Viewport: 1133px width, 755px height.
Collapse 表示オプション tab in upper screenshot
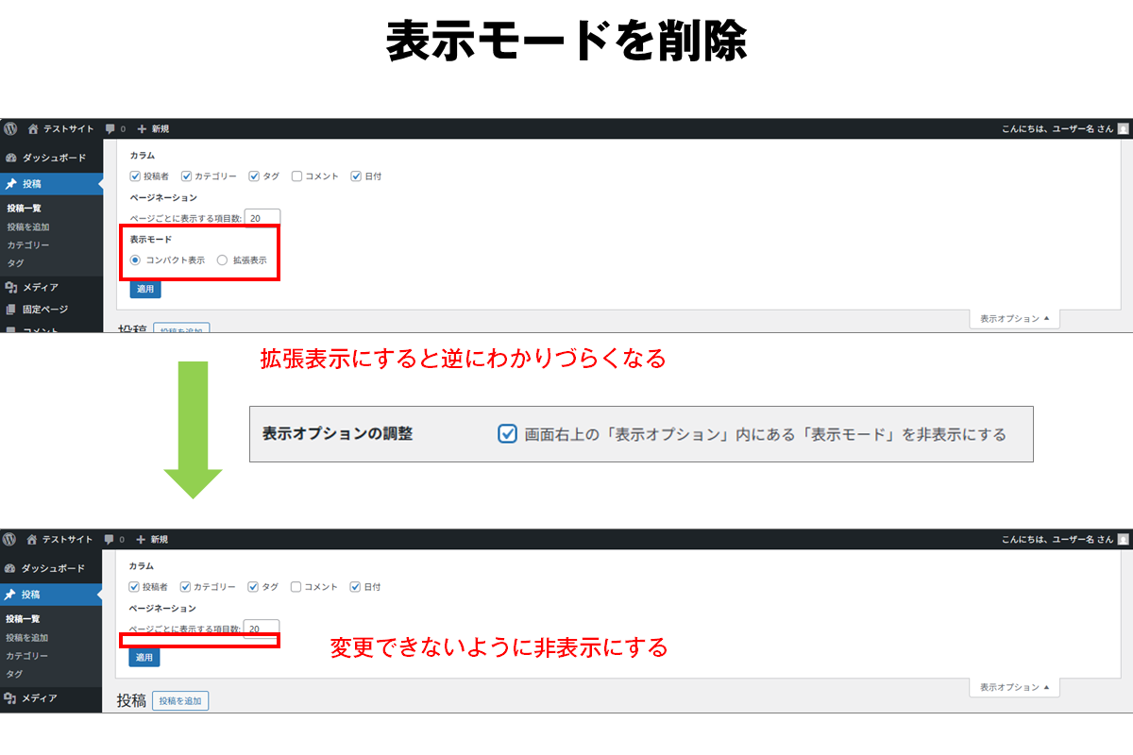pyautogui.click(x=1014, y=319)
